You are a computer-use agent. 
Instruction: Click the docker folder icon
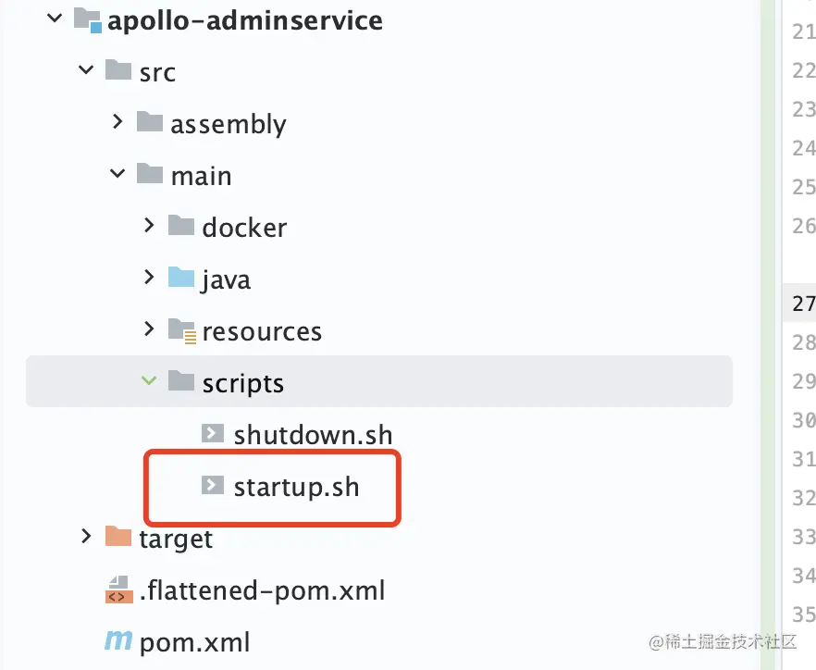coord(181,227)
